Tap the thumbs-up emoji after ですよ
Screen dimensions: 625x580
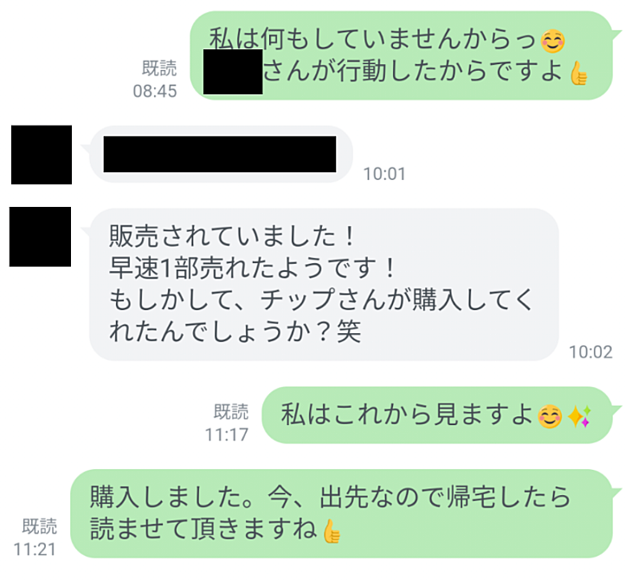tap(578, 73)
